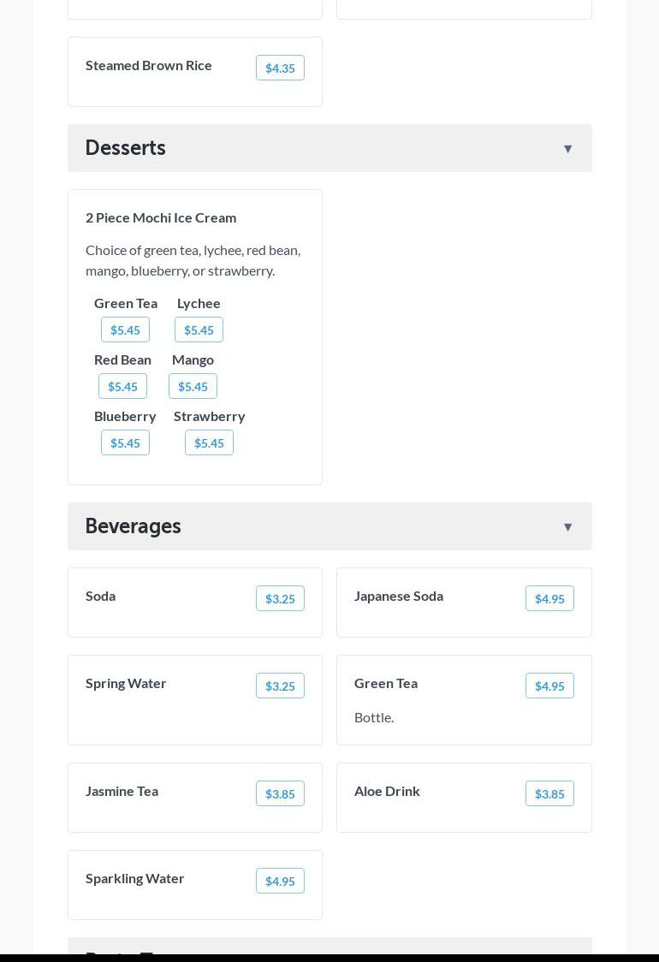Click the Desserts section header
The width and height of the screenshot is (659, 962).
coord(126,148)
